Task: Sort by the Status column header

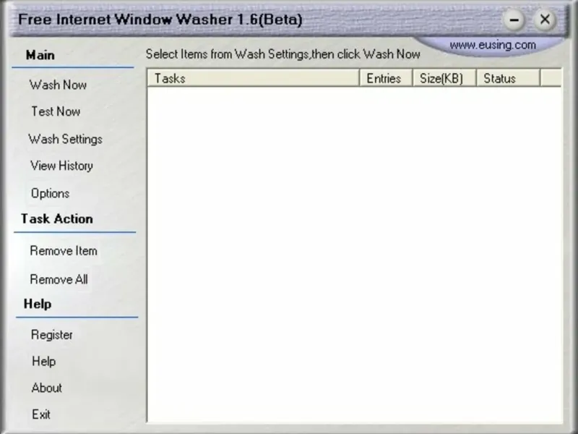Action: (x=508, y=78)
